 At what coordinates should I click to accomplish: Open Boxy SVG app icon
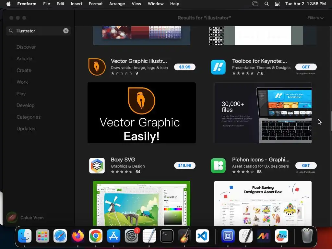click(97, 166)
